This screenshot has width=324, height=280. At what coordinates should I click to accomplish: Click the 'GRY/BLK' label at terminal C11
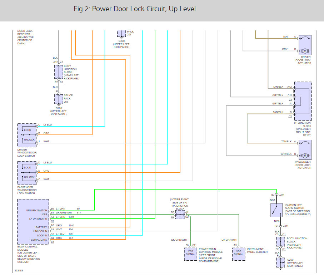(x=278, y=95)
